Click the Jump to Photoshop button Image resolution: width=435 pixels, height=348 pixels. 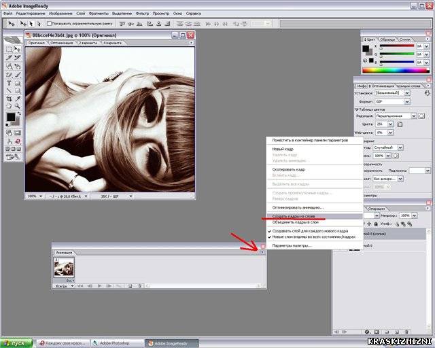click(12, 157)
